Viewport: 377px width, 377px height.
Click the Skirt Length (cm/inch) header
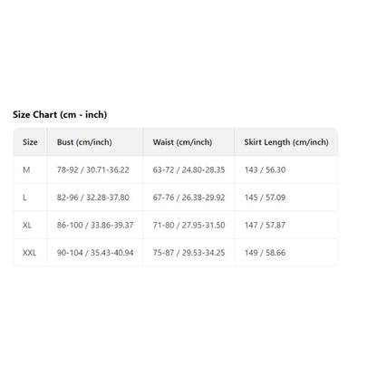click(286, 142)
